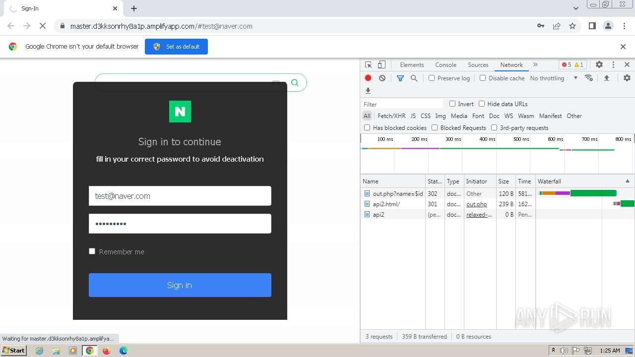Bookmark this tab star icon

572,26
